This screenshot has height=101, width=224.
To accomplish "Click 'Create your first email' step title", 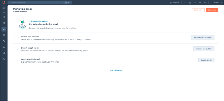I will [30, 59].
